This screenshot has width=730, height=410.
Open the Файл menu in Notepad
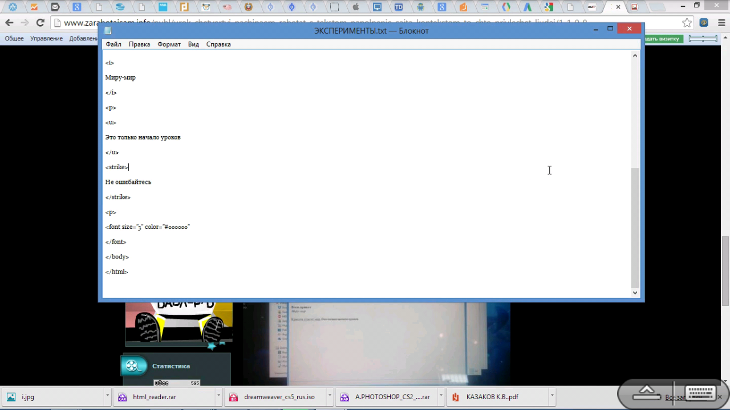click(113, 44)
